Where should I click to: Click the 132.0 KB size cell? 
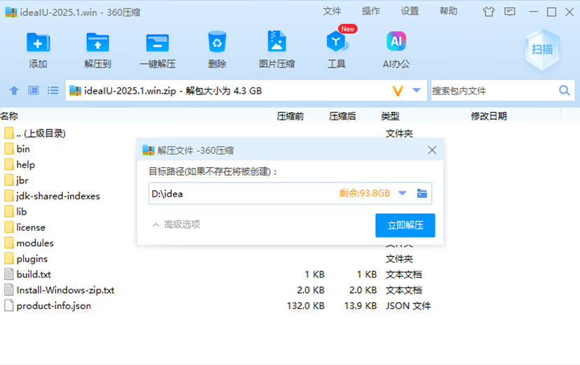coord(306,306)
